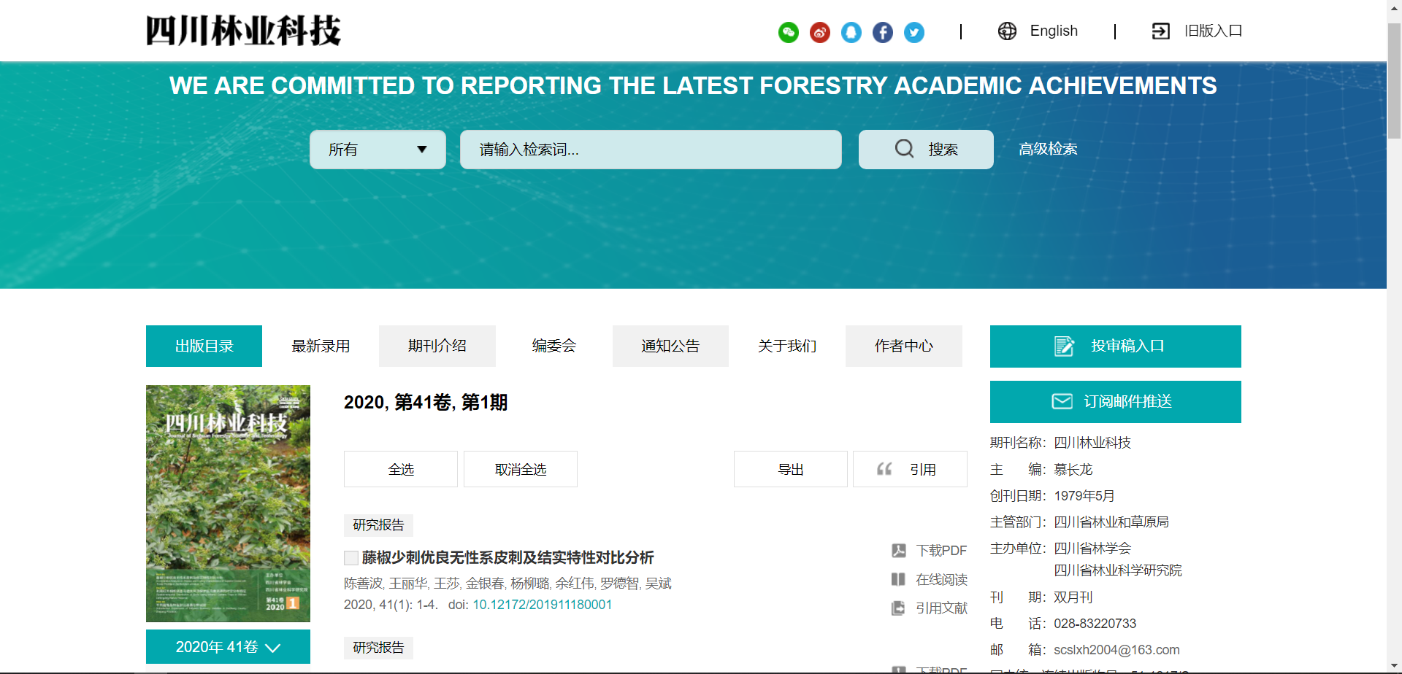Viewport: 1402px width, 674px height.
Task: Focus the 请输入检索词 search input field
Action: tap(650, 150)
